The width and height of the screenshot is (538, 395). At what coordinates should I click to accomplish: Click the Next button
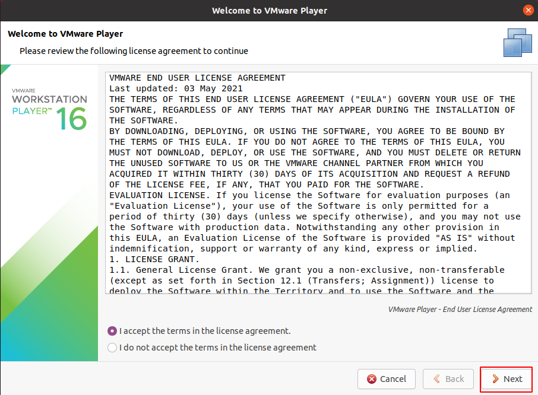tap(506, 379)
